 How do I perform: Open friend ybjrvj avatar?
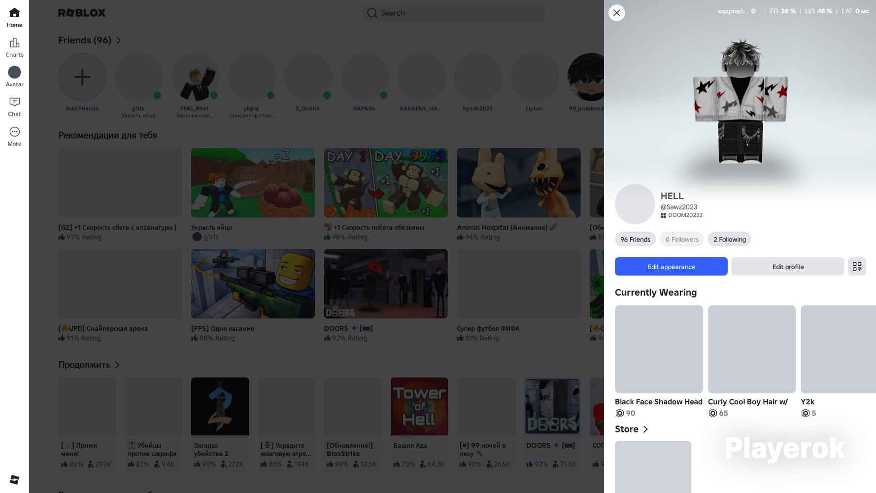coord(252,77)
